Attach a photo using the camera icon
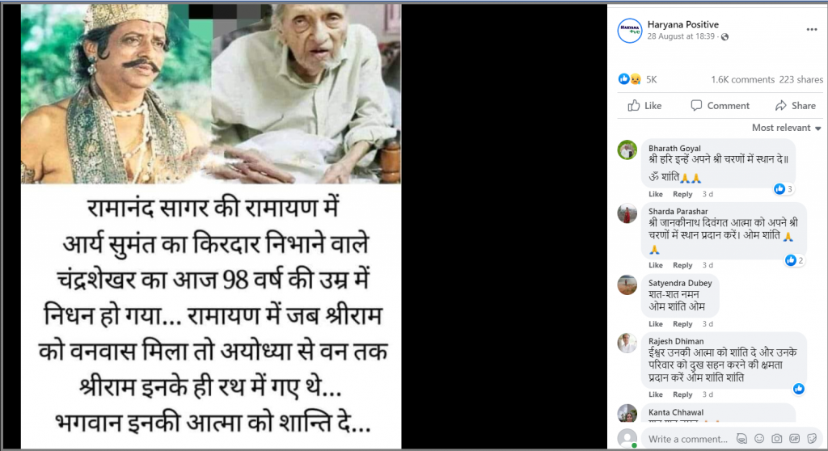This screenshot has width=828, height=451. [777, 438]
